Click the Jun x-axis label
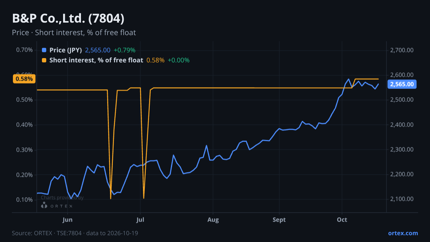 68,220
